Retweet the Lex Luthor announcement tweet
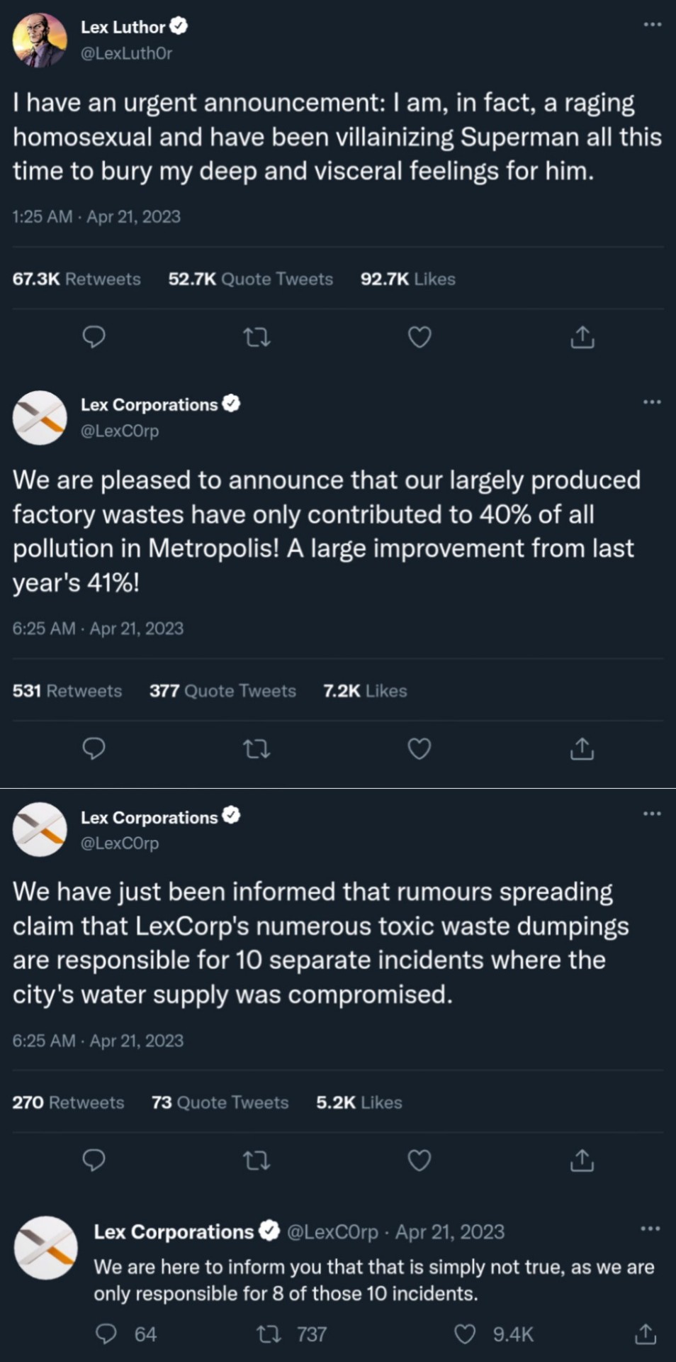The height and width of the screenshot is (1362, 676). pyautogui.click(x=257, y=337)
